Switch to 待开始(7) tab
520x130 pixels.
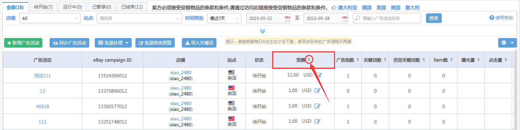click(43, 7)
